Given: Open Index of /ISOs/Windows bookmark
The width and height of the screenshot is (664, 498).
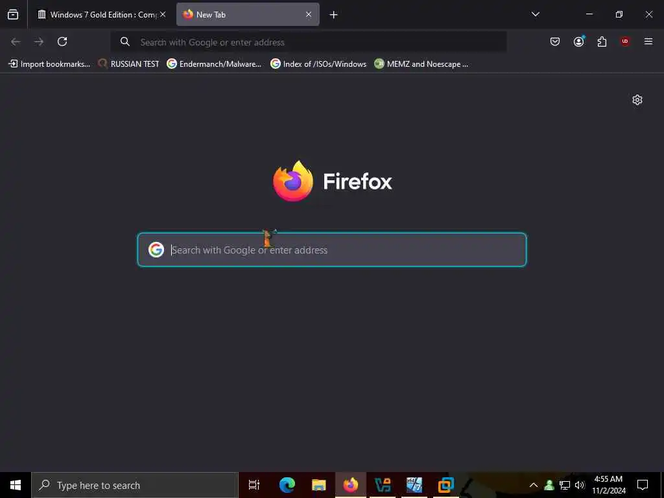Looking at the screenshot, I should point(318,64).
